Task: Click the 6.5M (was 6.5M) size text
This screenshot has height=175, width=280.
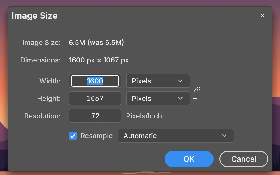Action: [97, 43]
